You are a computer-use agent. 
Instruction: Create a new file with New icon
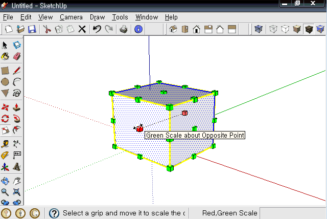click(x=9, y=29)
